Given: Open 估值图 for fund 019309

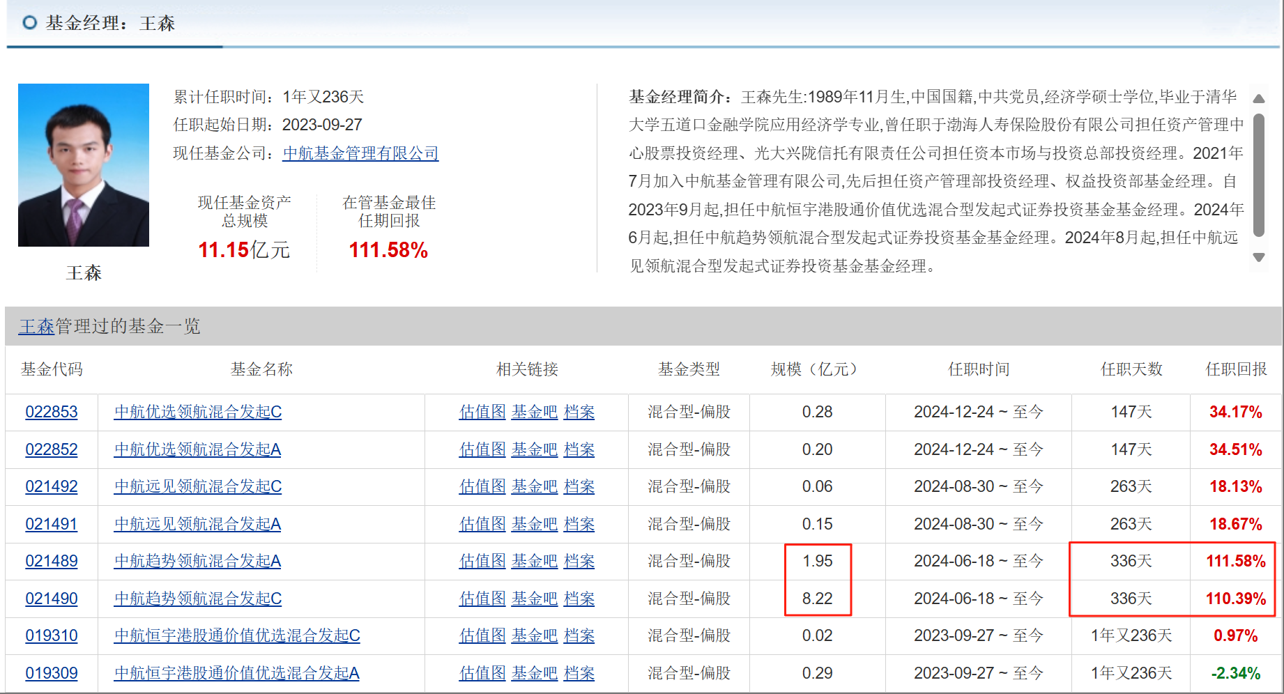Looking at the screenshot, I should [x=482, y=673].
